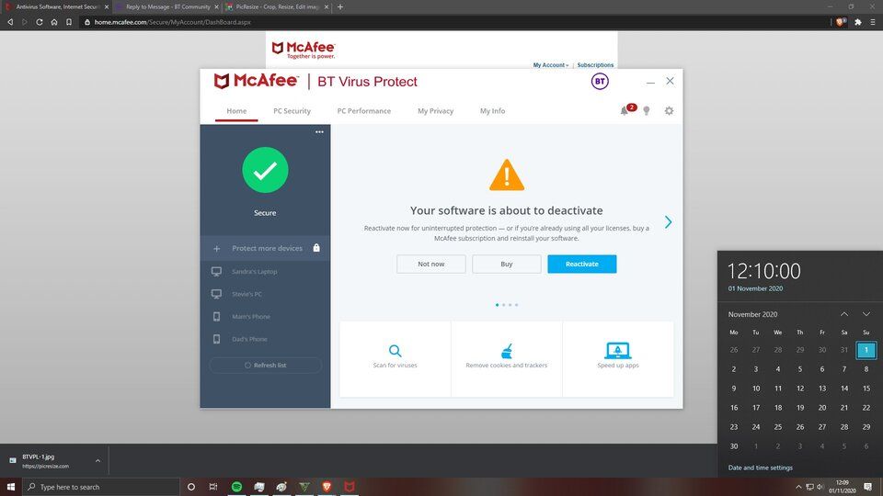This screenshot has height=496, width=883.
Task: Click the lightbulb tips icon
Action: pyautogui.click(x=647, y=111)
